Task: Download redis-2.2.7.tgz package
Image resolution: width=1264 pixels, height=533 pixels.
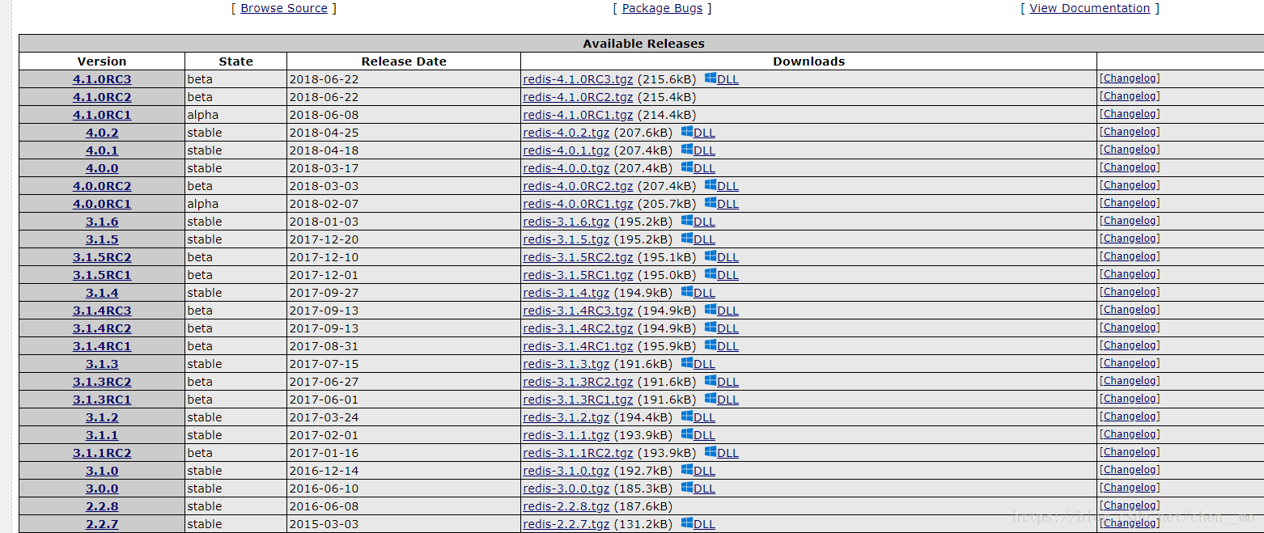Action: [x=566, y=524]
